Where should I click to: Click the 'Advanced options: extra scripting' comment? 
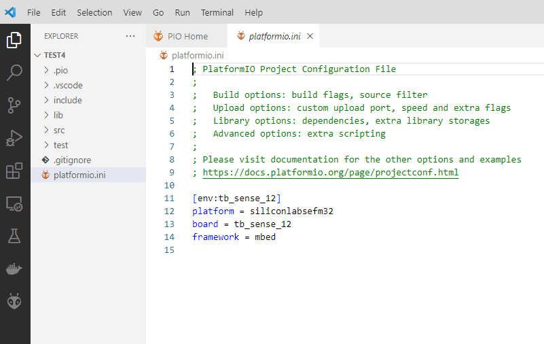click(x=299, y=134)
